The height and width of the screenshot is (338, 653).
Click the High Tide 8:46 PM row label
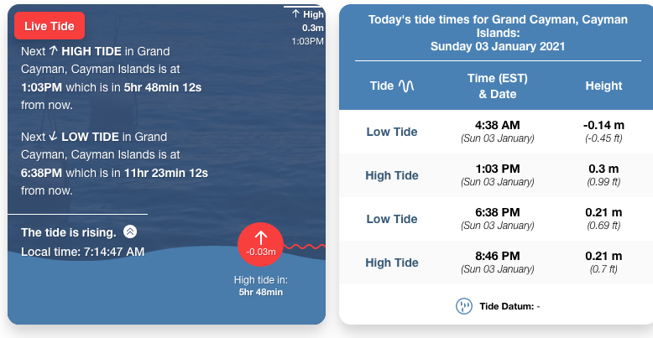(392, 263)
